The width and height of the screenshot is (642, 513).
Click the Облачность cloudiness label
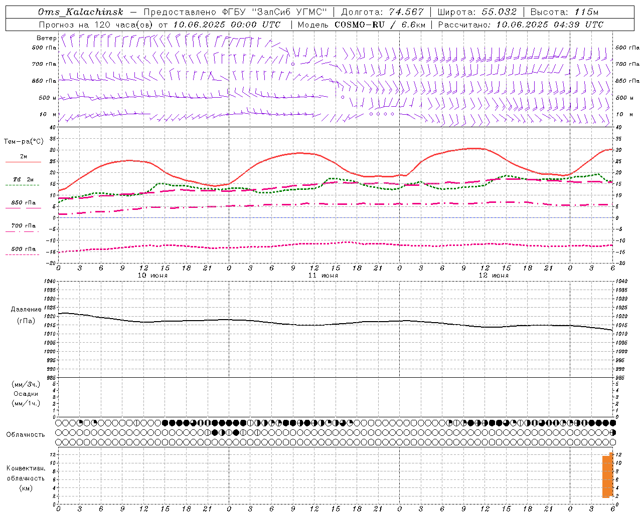tap(26, 435)
